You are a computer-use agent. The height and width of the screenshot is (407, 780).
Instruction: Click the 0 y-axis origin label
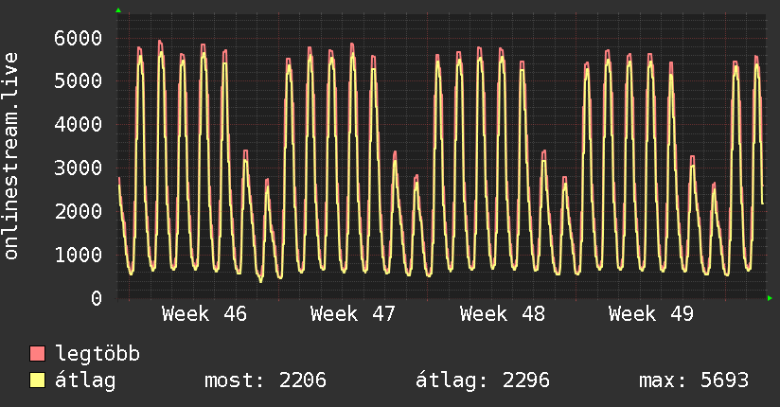[95, 298]
